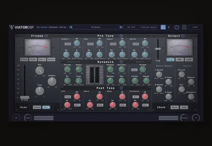212x146 pixels.
Task: Click Listen for the Nasal band
Action: [113, 44]
